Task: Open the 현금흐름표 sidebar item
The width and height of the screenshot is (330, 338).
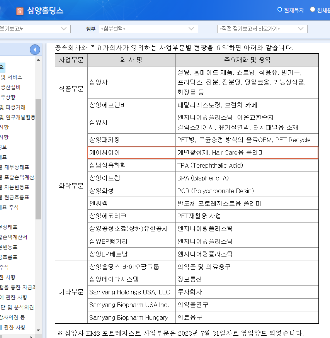Action: click(14, 197)
